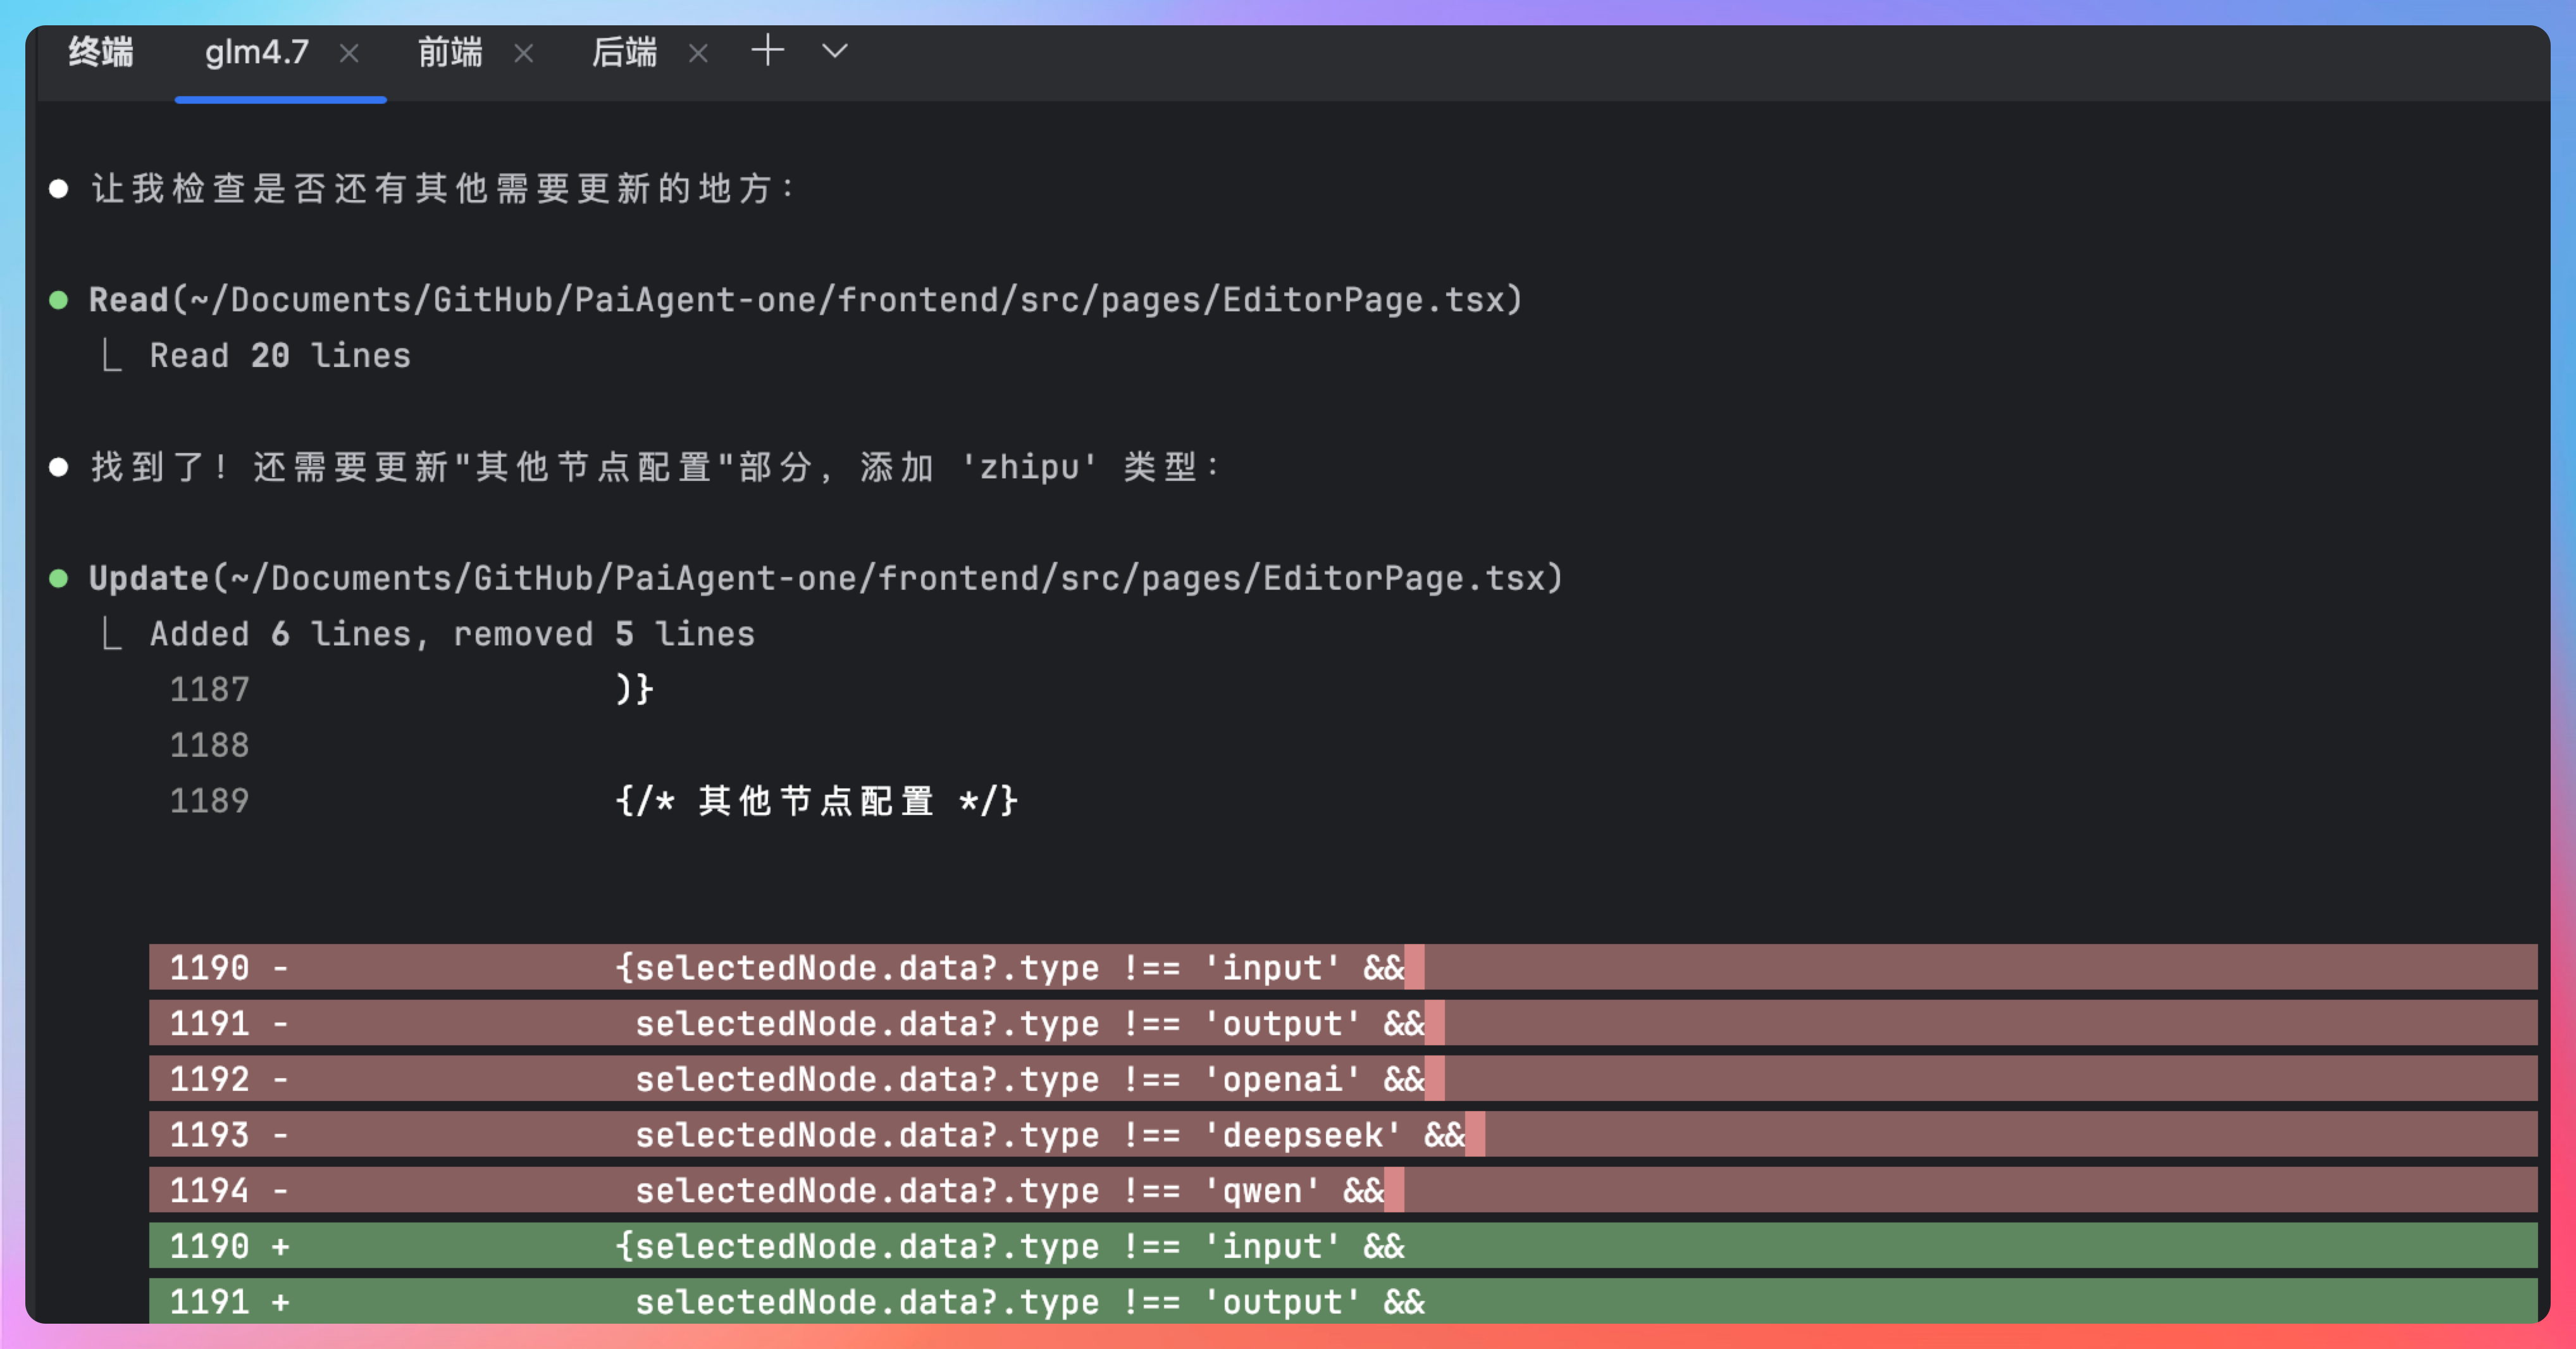
Task: Open the terminal options chevron dropdown
Action: click(x=835, y=50)
